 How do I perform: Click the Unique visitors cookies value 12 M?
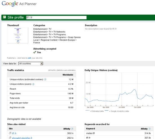click(x=71, y=80)
